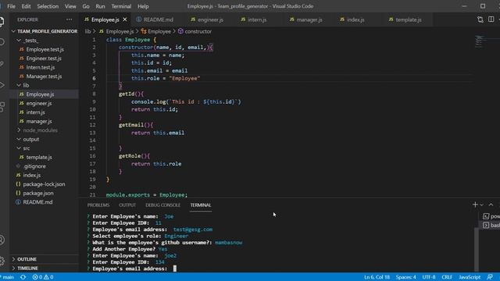Open the Accounts icon in activity bar

(2, 240)
